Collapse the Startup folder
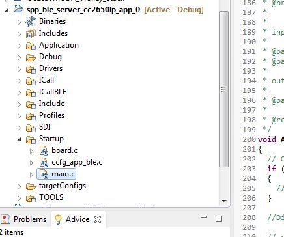This screenshot has height=237, width=284. click(19, 139)
